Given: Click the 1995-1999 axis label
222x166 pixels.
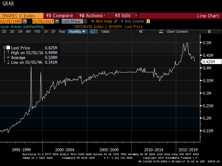Looking at the screenshot, I should tap(21, 150).
